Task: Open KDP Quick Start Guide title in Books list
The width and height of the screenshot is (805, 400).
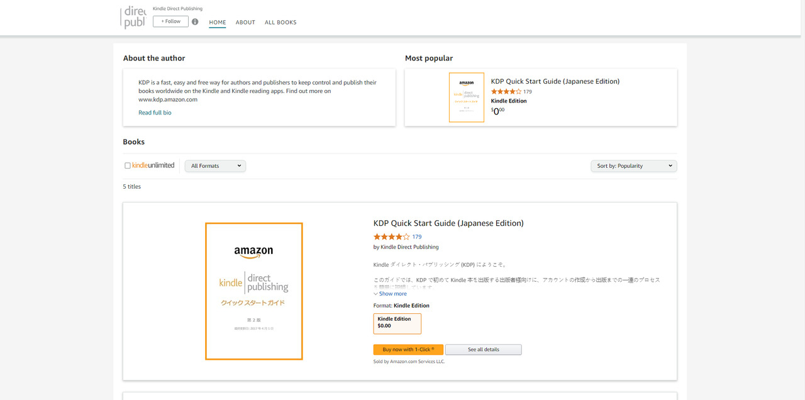Action: click(x=448, y=223)
